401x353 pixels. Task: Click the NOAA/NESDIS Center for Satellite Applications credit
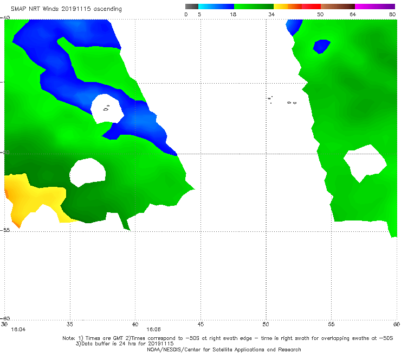(x=224, y=349)
